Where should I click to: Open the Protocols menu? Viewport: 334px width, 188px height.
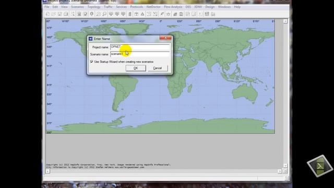tap(137, 7)
